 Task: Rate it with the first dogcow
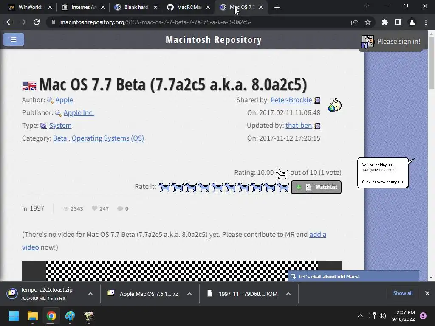164,187
